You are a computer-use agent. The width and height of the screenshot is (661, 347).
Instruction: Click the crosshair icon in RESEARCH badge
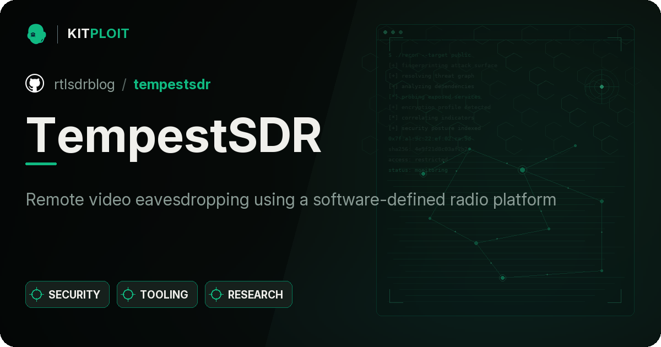coord(216,295)
